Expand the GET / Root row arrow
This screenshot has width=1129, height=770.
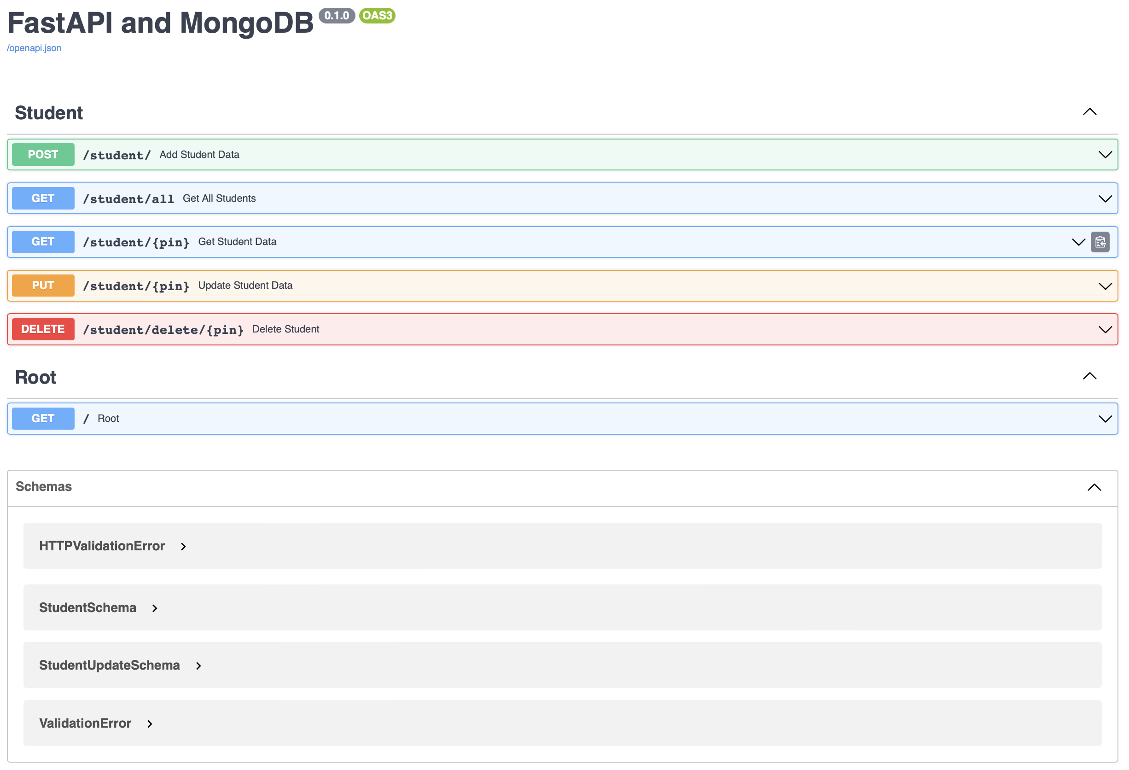click(x=1105, y=419)
